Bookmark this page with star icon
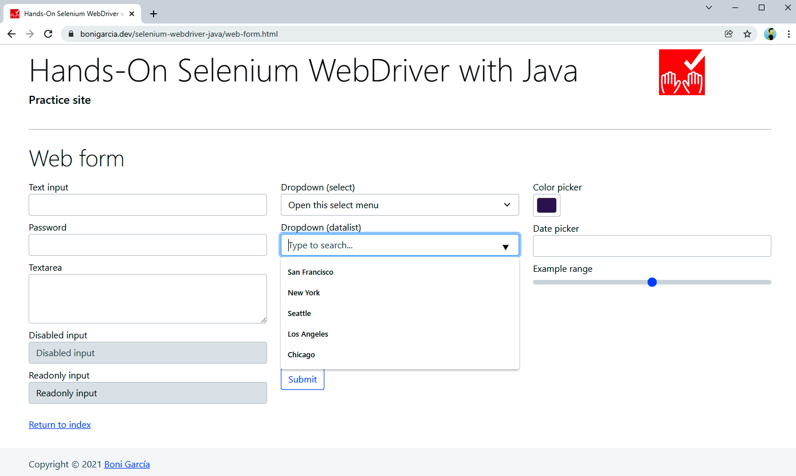Image resolution: width=796 pixels, height=476 pixels. 747,34
